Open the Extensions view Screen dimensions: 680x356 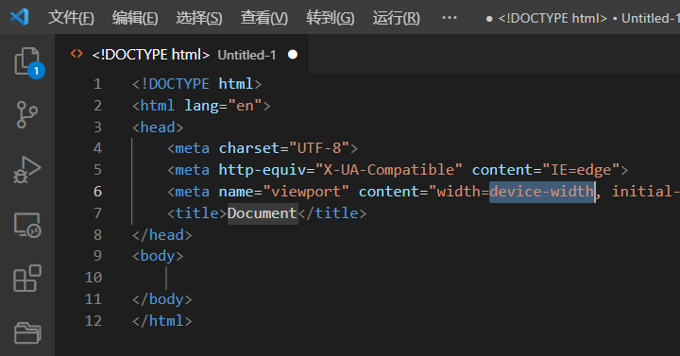tap(27, 279)
